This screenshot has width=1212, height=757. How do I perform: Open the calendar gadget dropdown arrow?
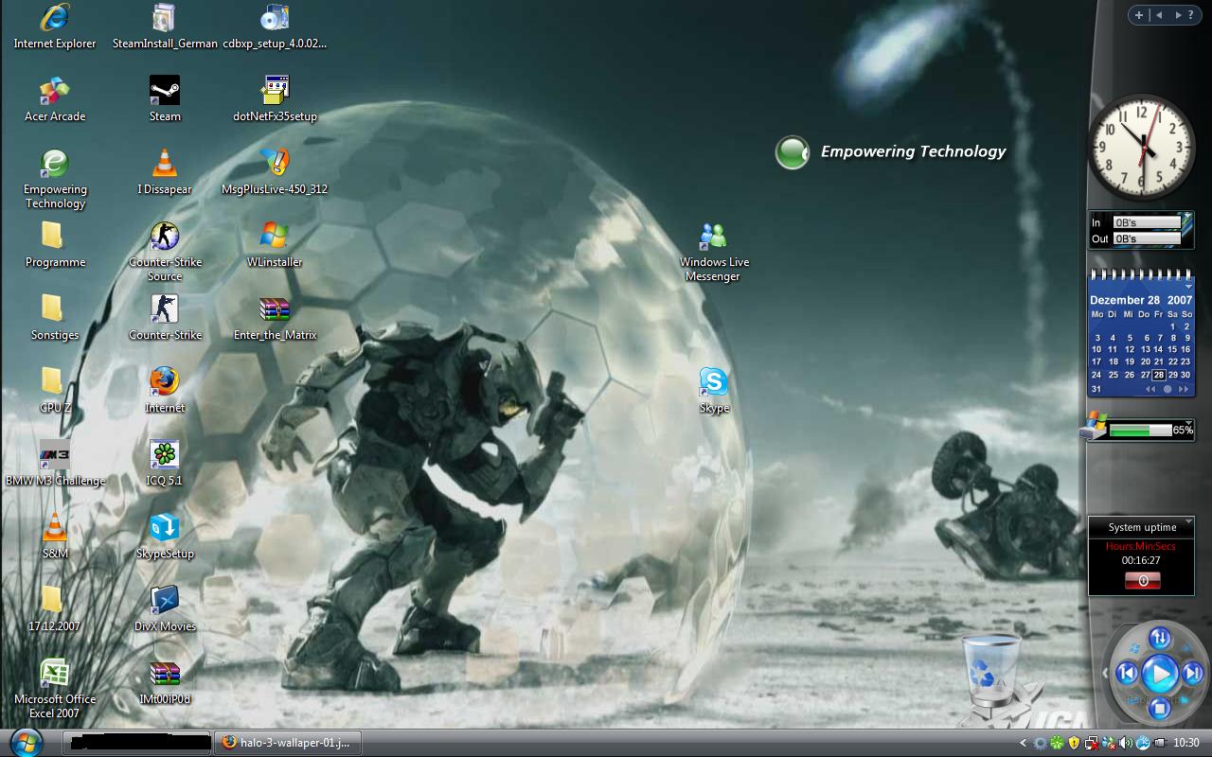1188,286
